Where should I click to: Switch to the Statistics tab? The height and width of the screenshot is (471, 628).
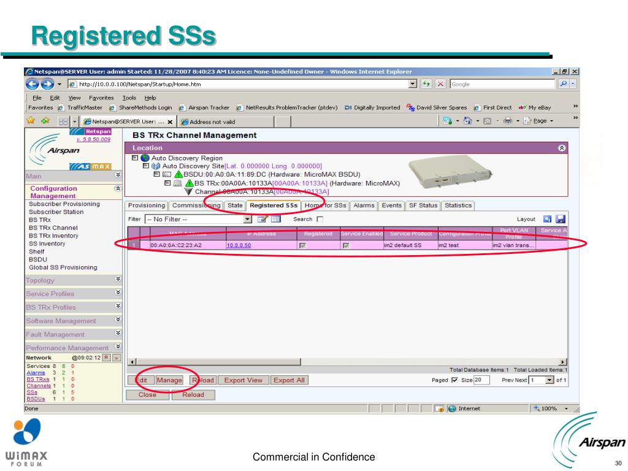[458, 205]
